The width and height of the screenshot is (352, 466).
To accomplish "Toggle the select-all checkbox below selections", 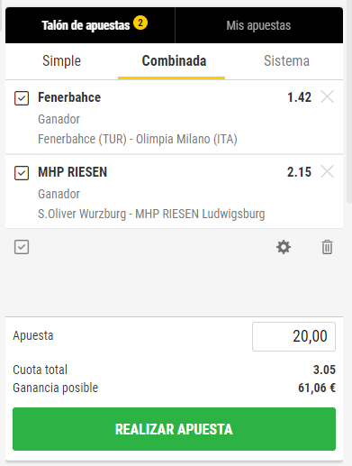I will tap(22, 247).
